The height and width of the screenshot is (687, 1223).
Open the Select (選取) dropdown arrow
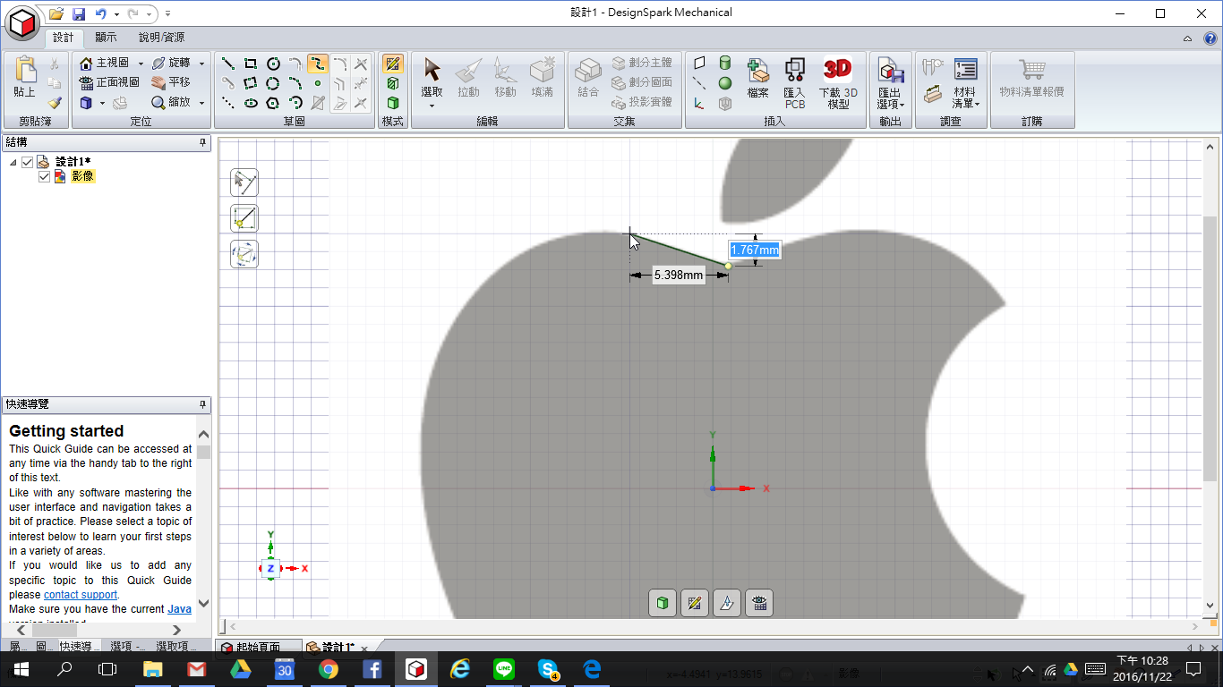pyautogui.click(x=432, y=106)
